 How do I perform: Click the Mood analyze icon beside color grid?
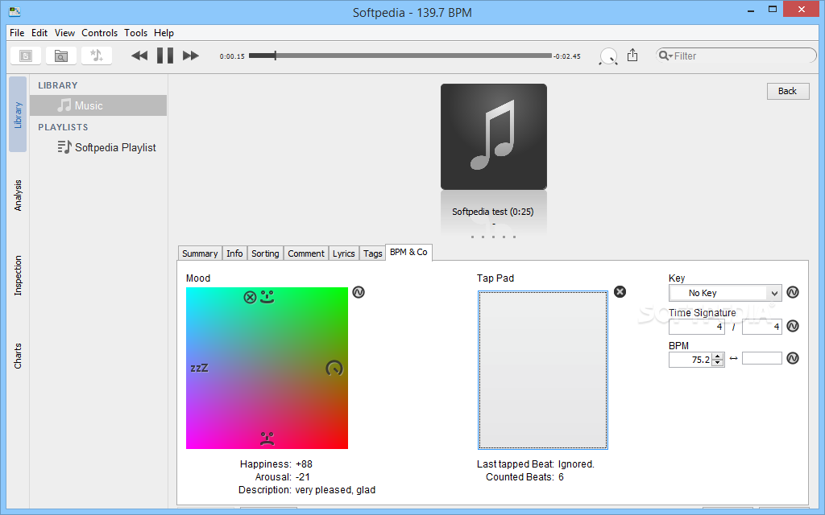(359, 292)
